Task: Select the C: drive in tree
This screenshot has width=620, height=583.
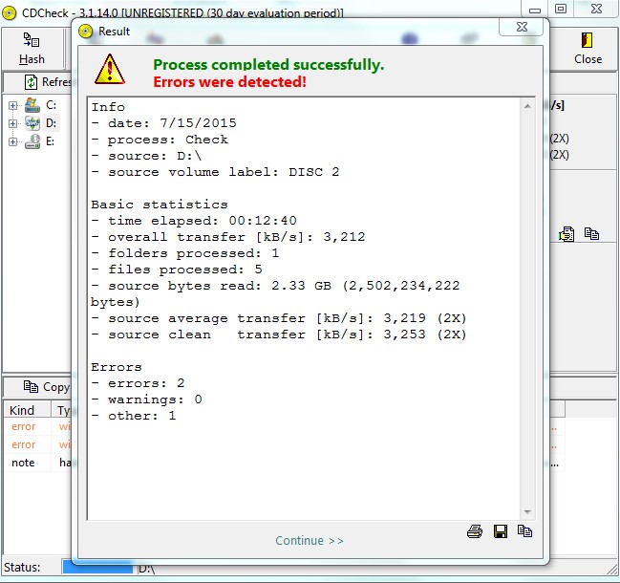Action: pyautogui.click(x=52, y=105)
